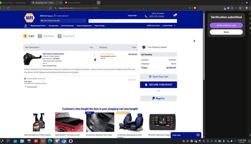The image size is (251, 144).
Task: Switch to the Verify Codes SimplyCodes tab
Action: 14,3
